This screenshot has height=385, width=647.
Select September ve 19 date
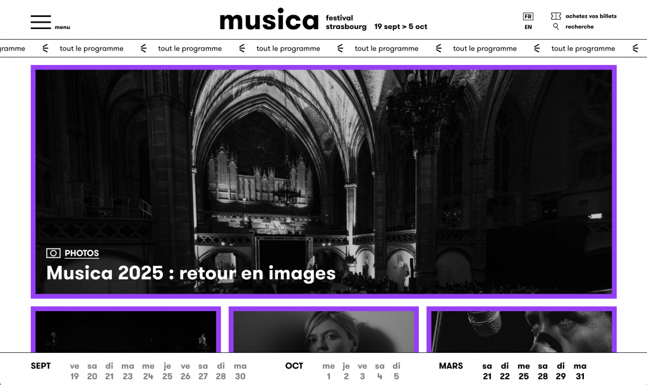point(75,371)
